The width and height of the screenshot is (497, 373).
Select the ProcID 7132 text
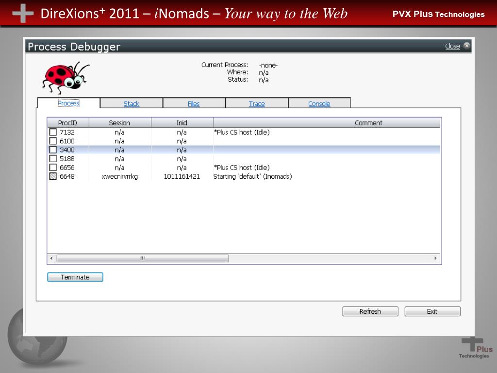pos(67,132)
